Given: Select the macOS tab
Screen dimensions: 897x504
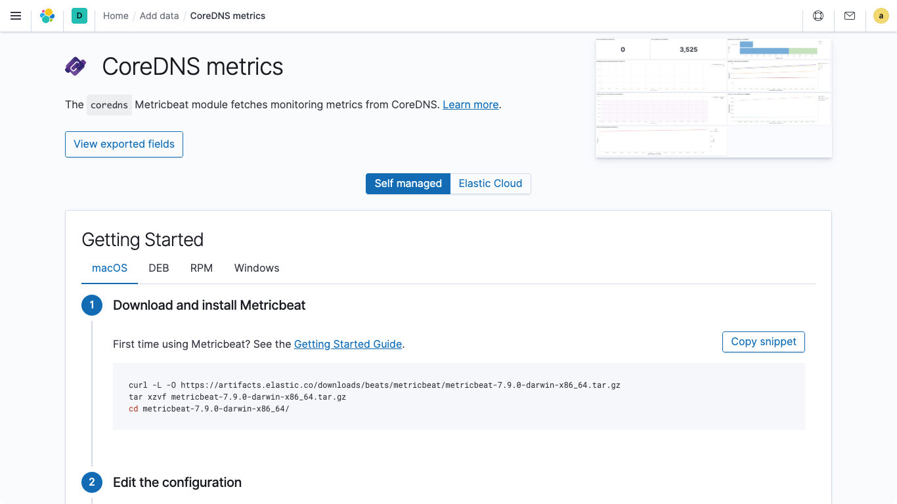Looking at the screenshot, I should point(110,268).
